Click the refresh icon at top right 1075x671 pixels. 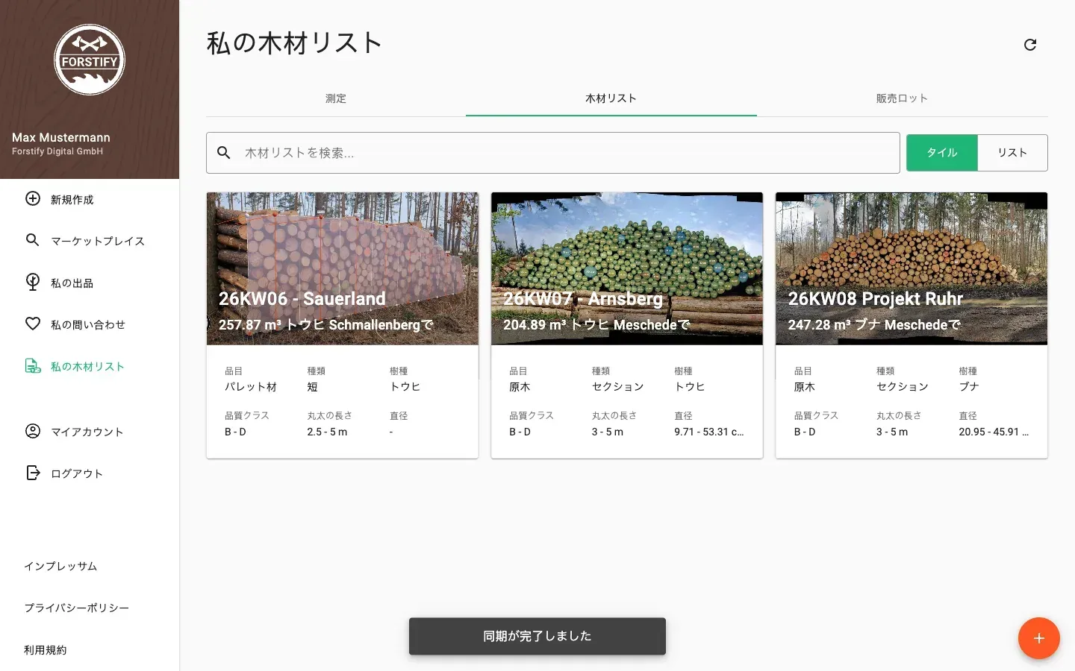[1030, 45]
